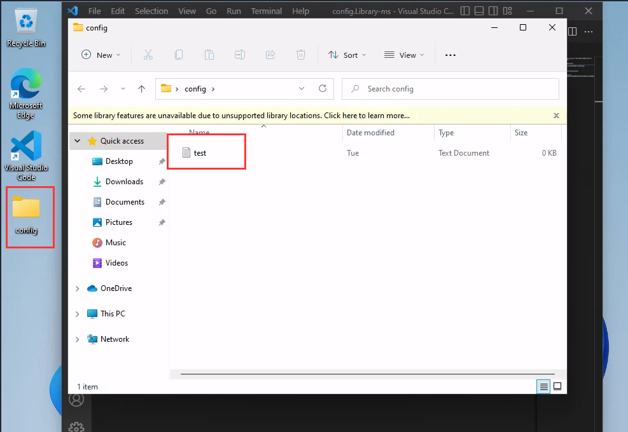Expand address bar history dropdown
628x432 pixels.
click(x=302, y=88)
